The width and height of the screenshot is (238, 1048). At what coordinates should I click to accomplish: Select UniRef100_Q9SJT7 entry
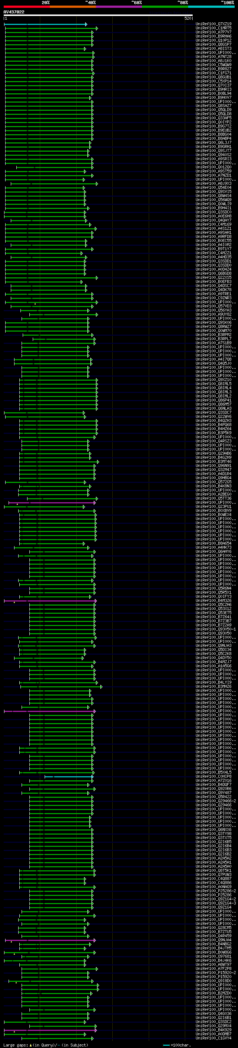pyautogui.click(x=213, y=151)
